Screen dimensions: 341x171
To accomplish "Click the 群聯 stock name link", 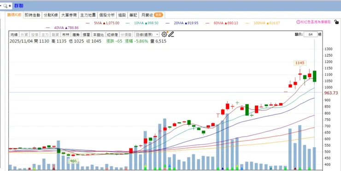I will point(19,6).
